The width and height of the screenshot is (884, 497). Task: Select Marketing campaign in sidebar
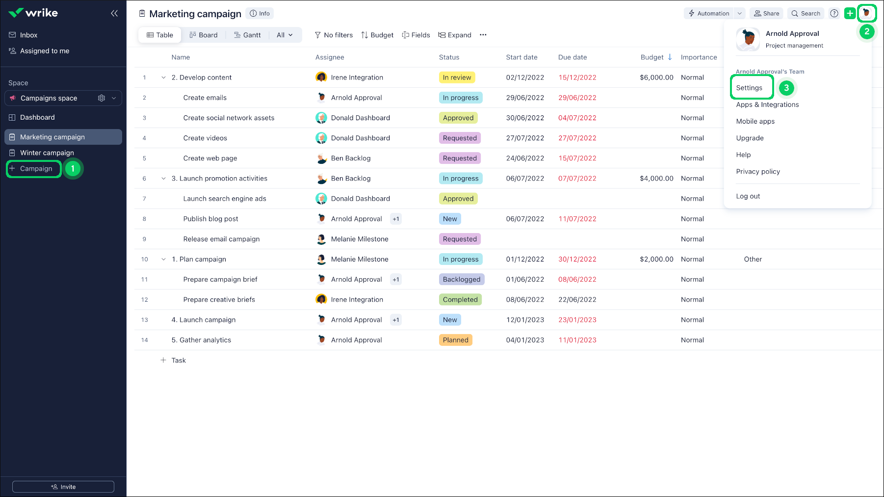63,137
